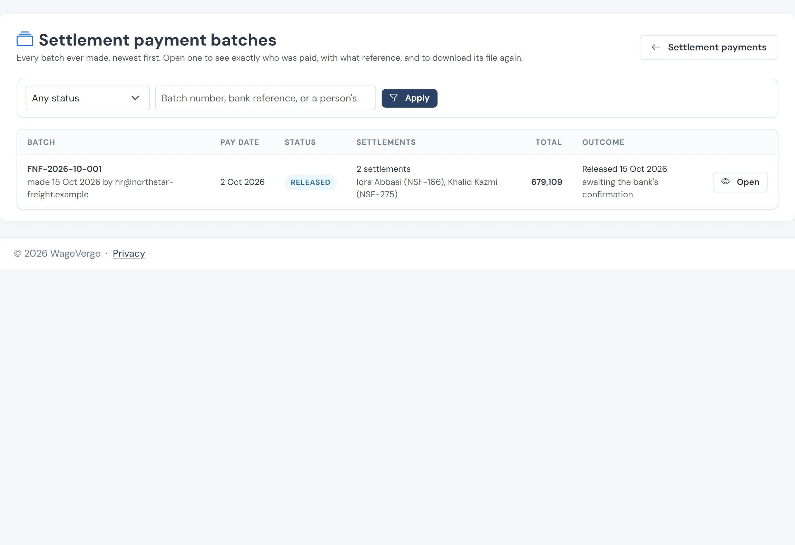
Task: Expand the Any status dropdown
Action: tap(88, 98)
